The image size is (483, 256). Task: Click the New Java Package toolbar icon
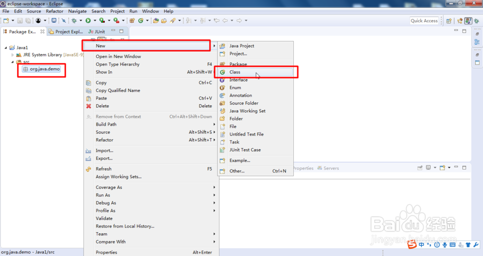[132, 21]
